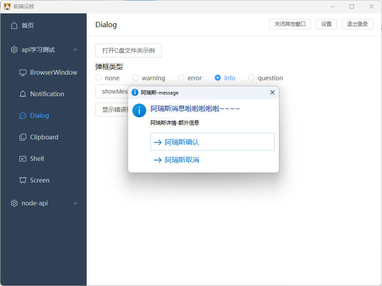
Task: Click the showMessage button behind the dialog
Action: coord(112,91)
